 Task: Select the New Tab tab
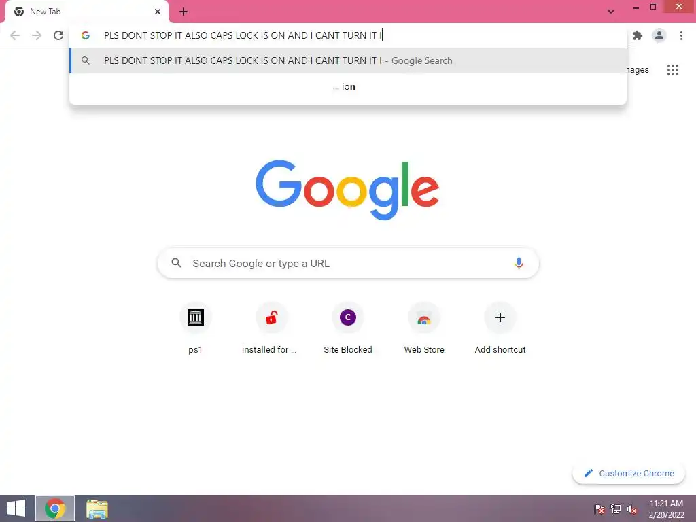tap(86, 12)
